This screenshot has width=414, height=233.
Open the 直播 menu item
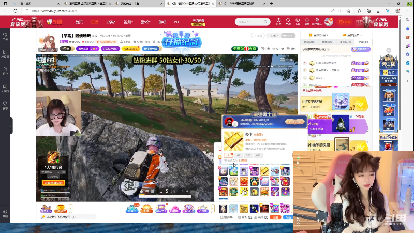[95, 22]
